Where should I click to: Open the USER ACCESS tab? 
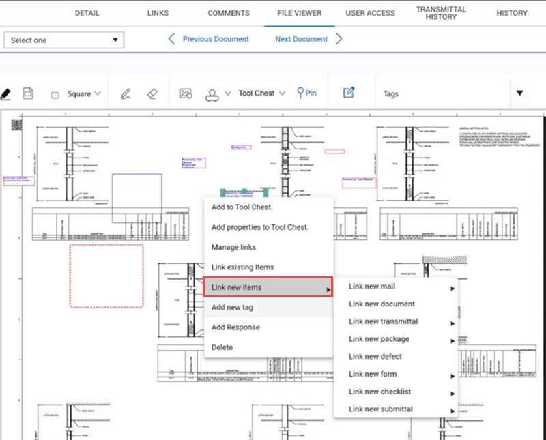tap(370, 13)
